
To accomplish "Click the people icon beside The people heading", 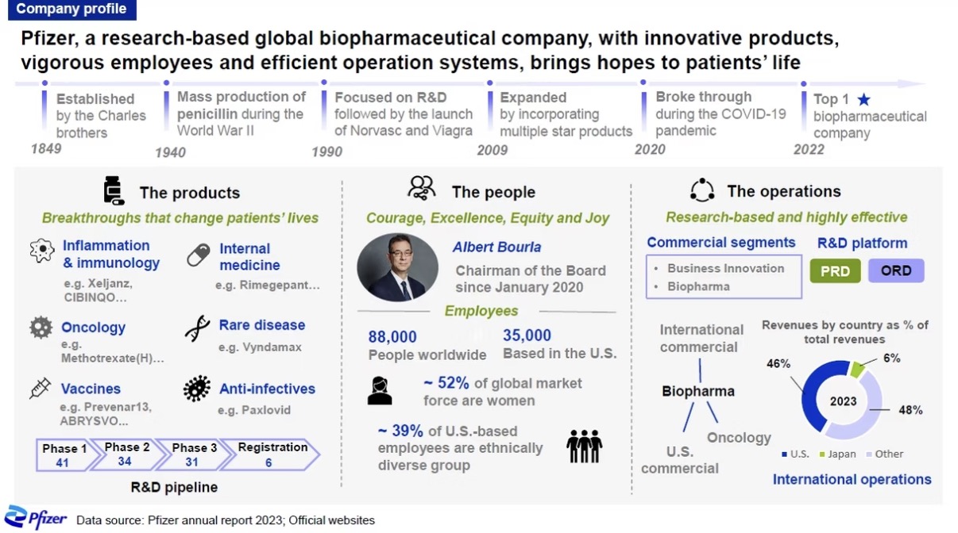I will [x=421, y=189].
